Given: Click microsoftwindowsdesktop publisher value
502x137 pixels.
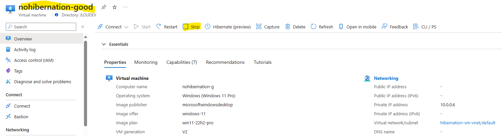Looking at the screenshot, I should click(x=208, y=105).
